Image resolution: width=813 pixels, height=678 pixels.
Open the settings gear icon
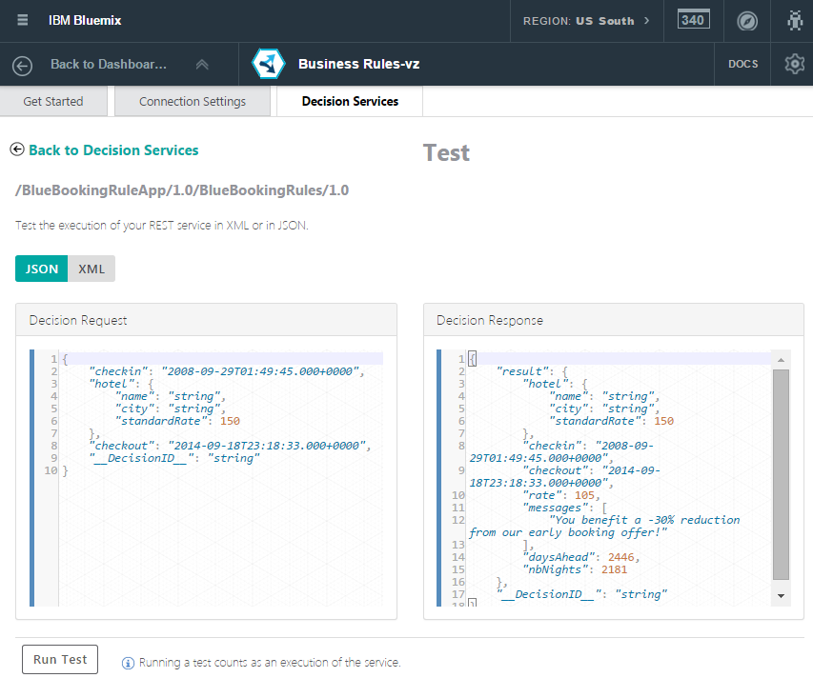tap(794, 64)
